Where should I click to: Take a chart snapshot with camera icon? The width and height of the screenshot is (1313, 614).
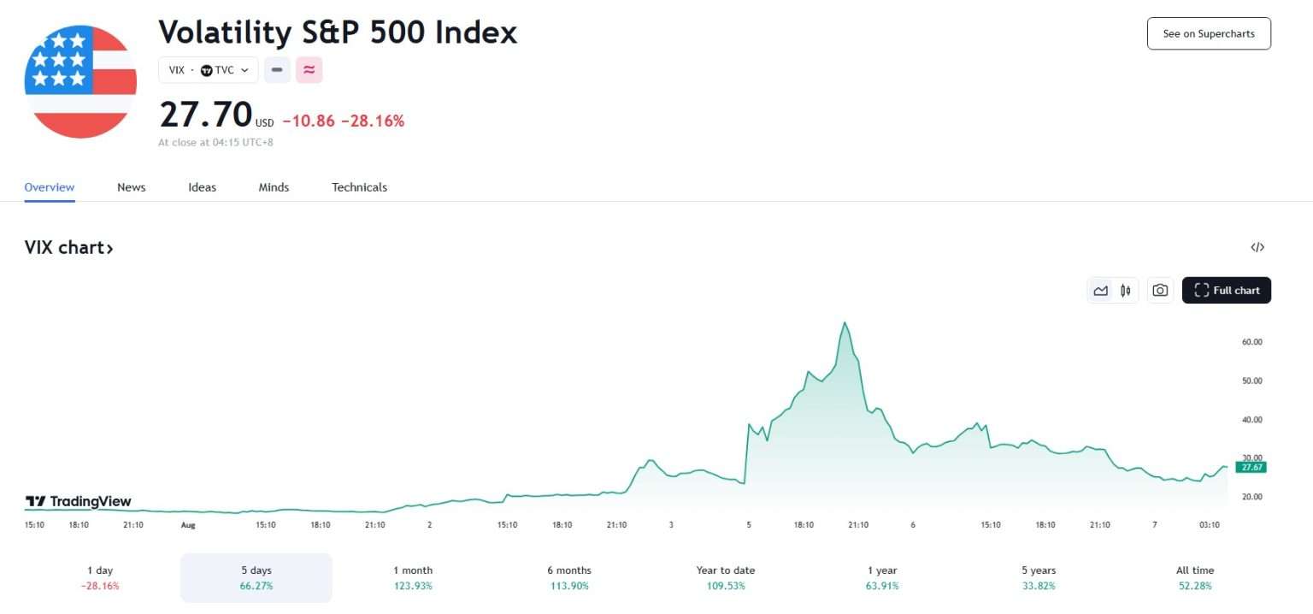click(x=1160, y=291)
